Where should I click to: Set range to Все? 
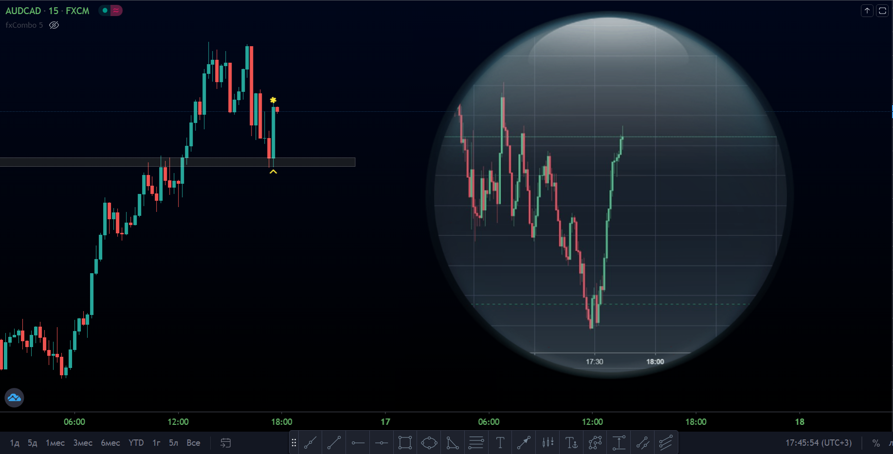(193, 443)
